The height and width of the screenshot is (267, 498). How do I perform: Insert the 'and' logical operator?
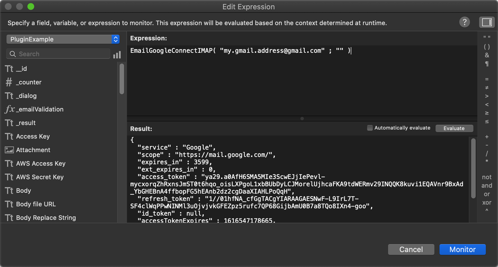pos(487,186)
